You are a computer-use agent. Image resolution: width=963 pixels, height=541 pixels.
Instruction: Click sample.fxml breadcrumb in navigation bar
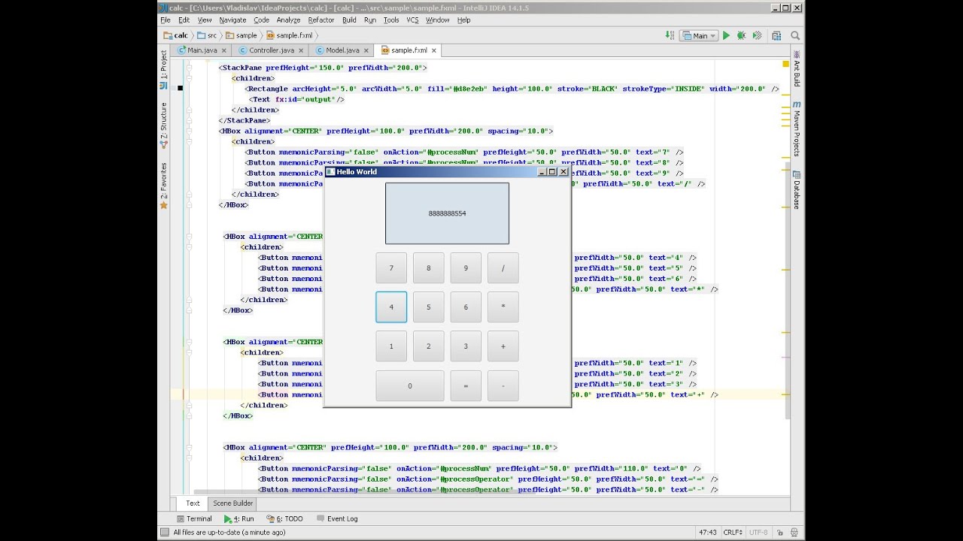click(x=288, y=35)
